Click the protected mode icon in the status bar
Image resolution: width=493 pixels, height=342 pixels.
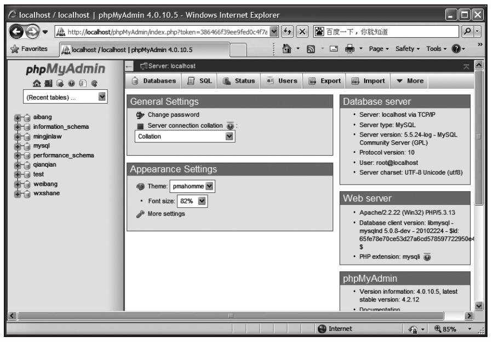click(x=413, y=329)
